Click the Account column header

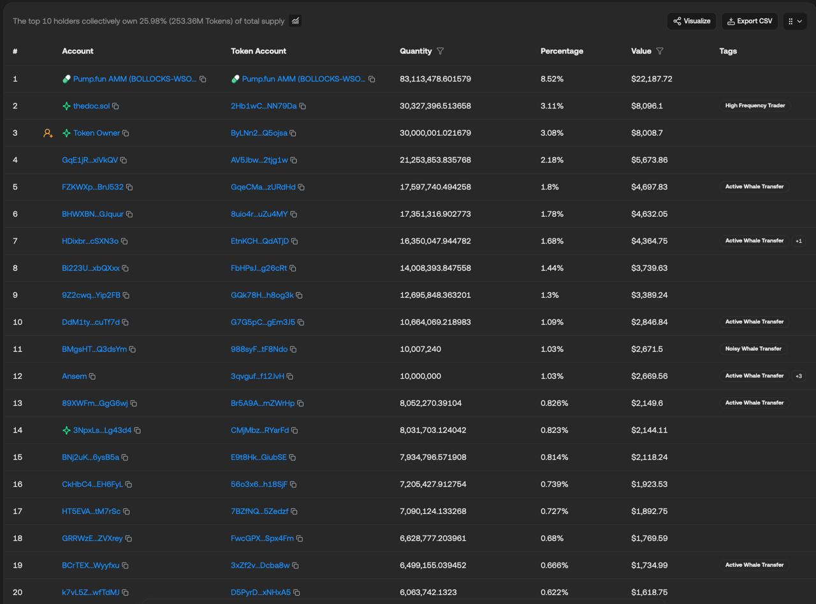point(78,51)
